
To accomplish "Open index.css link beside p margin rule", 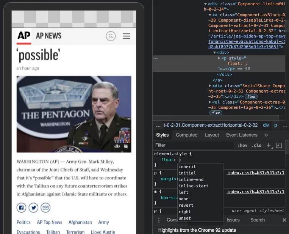I will click(x=255, y=173).
